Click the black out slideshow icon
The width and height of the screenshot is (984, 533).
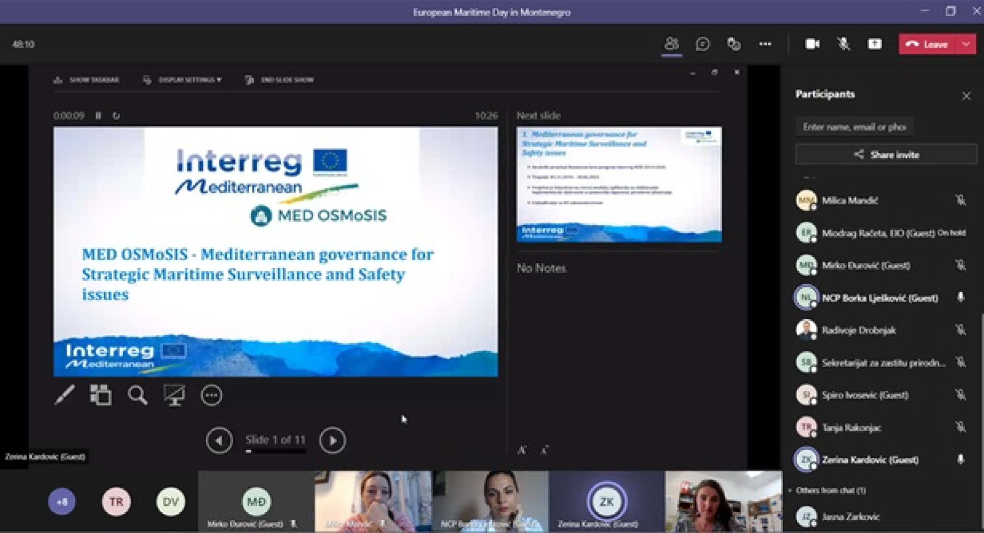point(174,395)
